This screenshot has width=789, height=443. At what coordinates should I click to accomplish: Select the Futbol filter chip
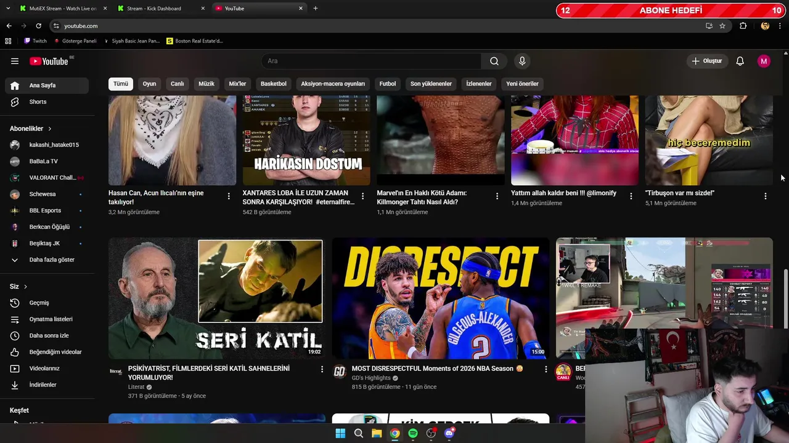pyautogui.click(x=388, y=84)
